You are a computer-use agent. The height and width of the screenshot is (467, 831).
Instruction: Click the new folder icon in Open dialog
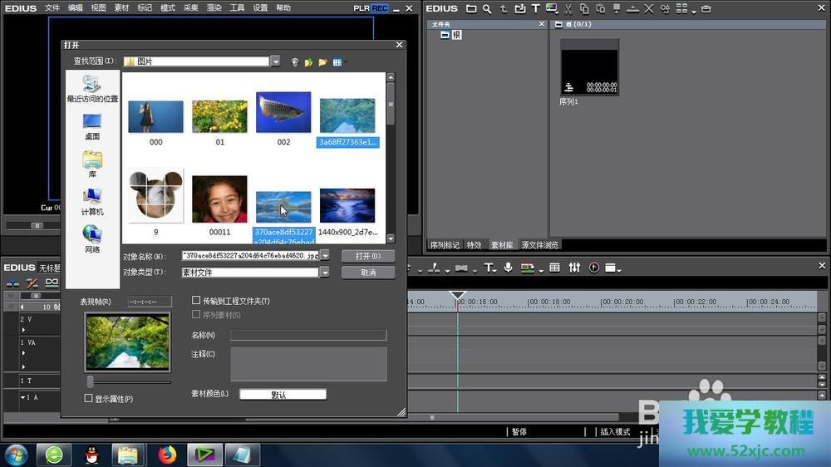tap(322, 62)
